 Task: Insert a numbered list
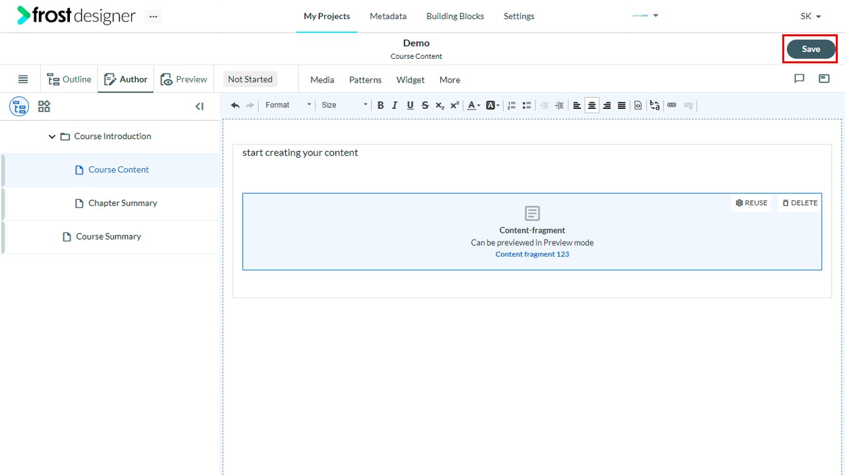pyautogui.click(x=512, y=105)
